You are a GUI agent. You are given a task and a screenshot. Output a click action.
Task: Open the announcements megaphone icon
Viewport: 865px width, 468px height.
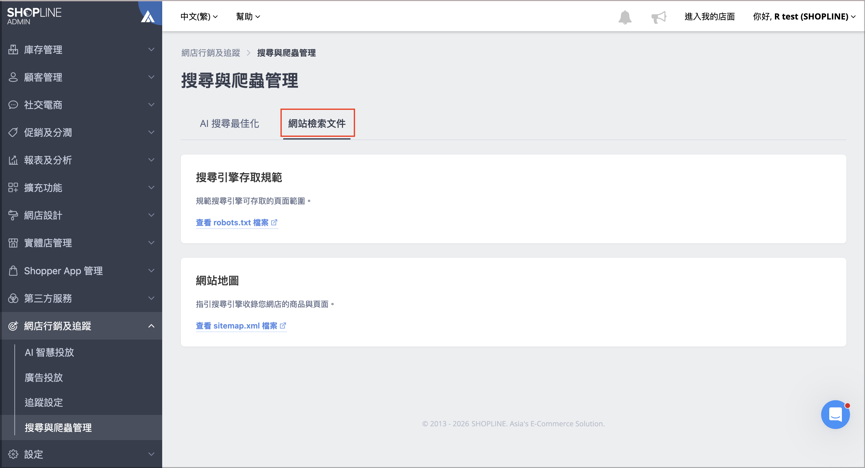tap(658, 17)
